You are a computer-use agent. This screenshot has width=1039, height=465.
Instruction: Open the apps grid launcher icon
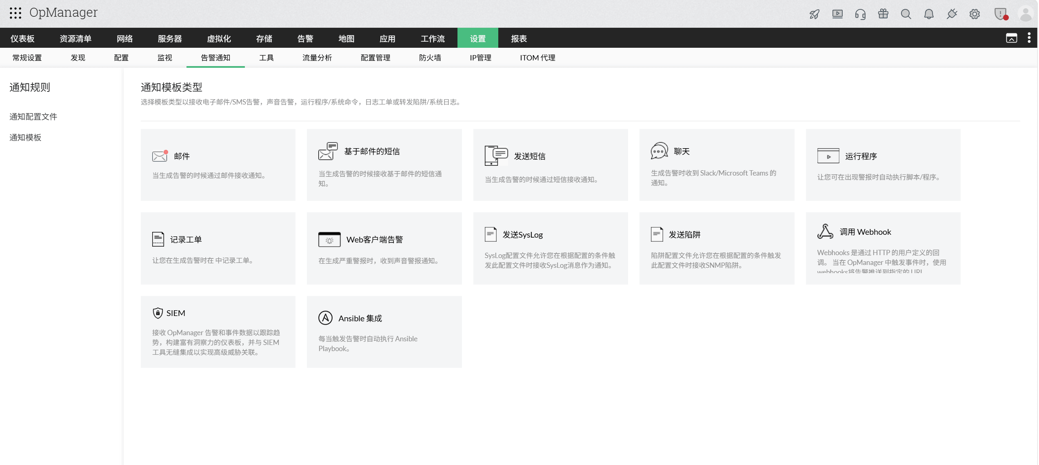(16, 13)
